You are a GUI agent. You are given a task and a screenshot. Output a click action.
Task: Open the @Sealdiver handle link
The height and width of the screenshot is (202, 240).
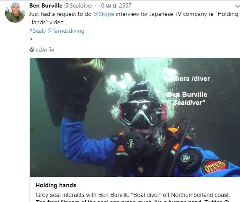(x=78, y=6)
